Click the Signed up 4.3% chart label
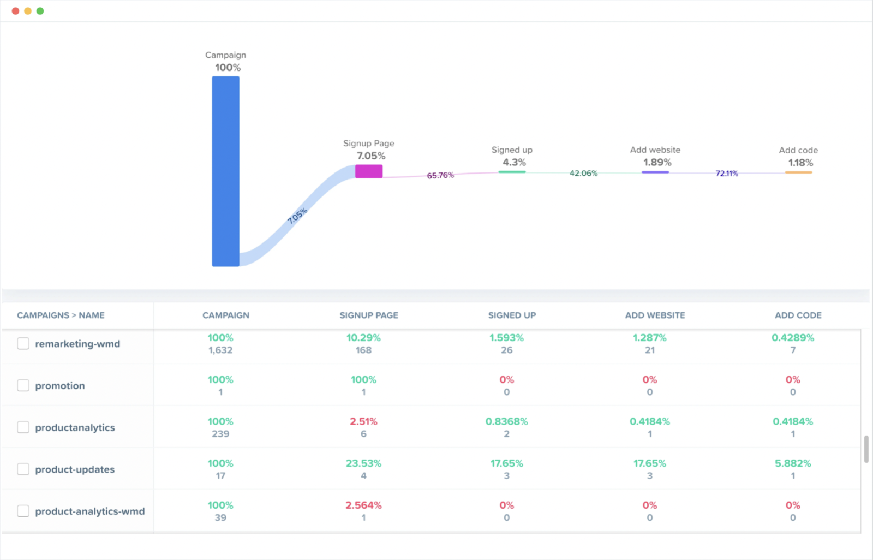873x560 pixels. coord(512,156)
